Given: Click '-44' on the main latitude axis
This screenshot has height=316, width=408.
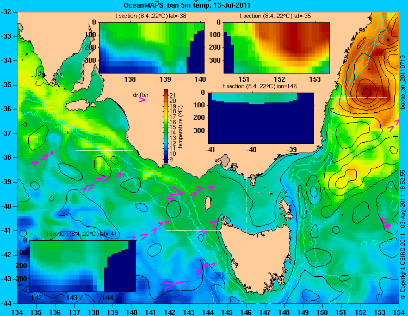Looking at the screenshot, I should click(6, 303).
